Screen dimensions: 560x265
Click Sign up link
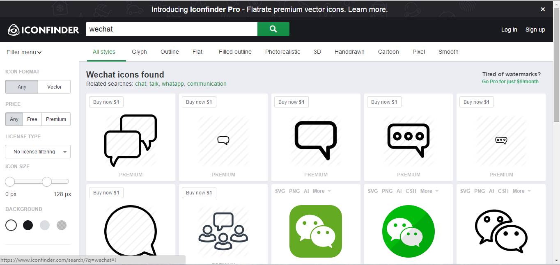(535, 30)
